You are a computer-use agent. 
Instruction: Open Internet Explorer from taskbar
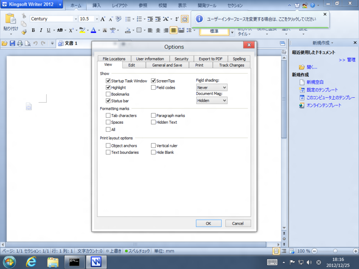pos(31,262)
